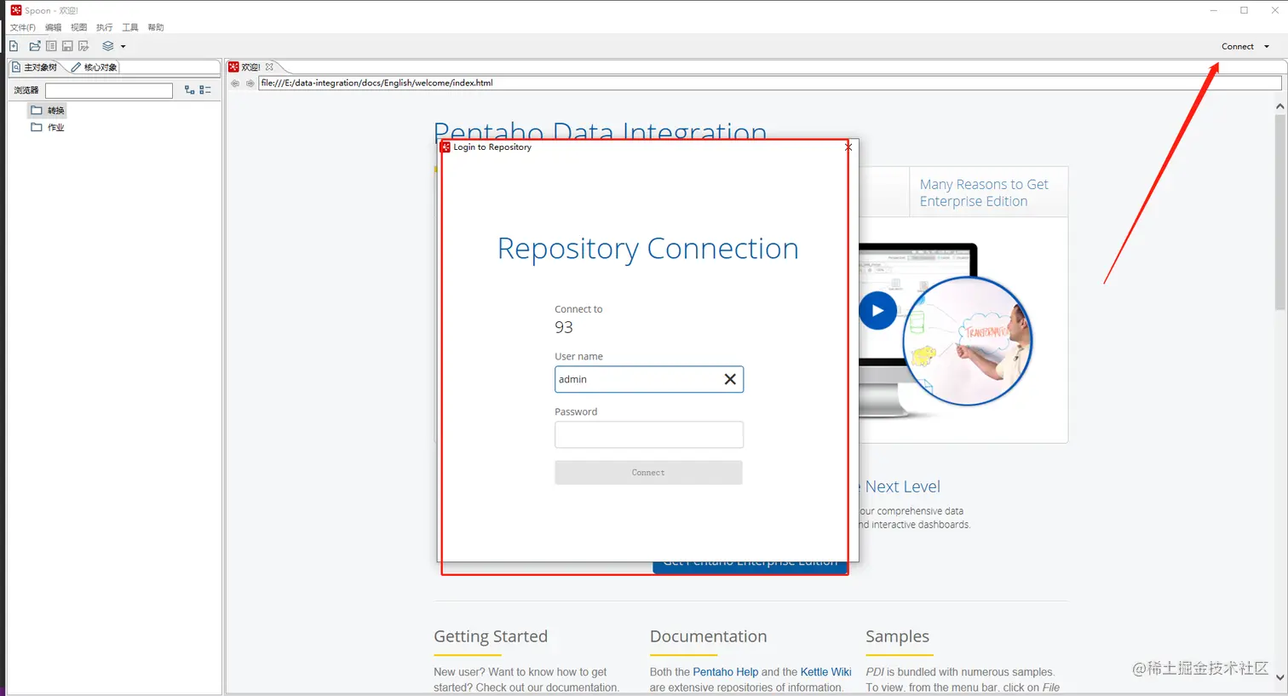
Task: Open the Pentaho Help link
Action: click(726, 672)
